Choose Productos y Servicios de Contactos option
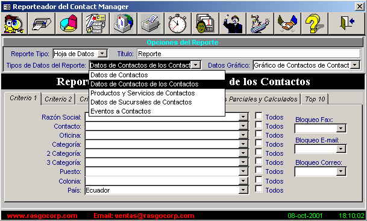Screen dimensions: 367x221 pyautogui.click(x=157, y=93)
